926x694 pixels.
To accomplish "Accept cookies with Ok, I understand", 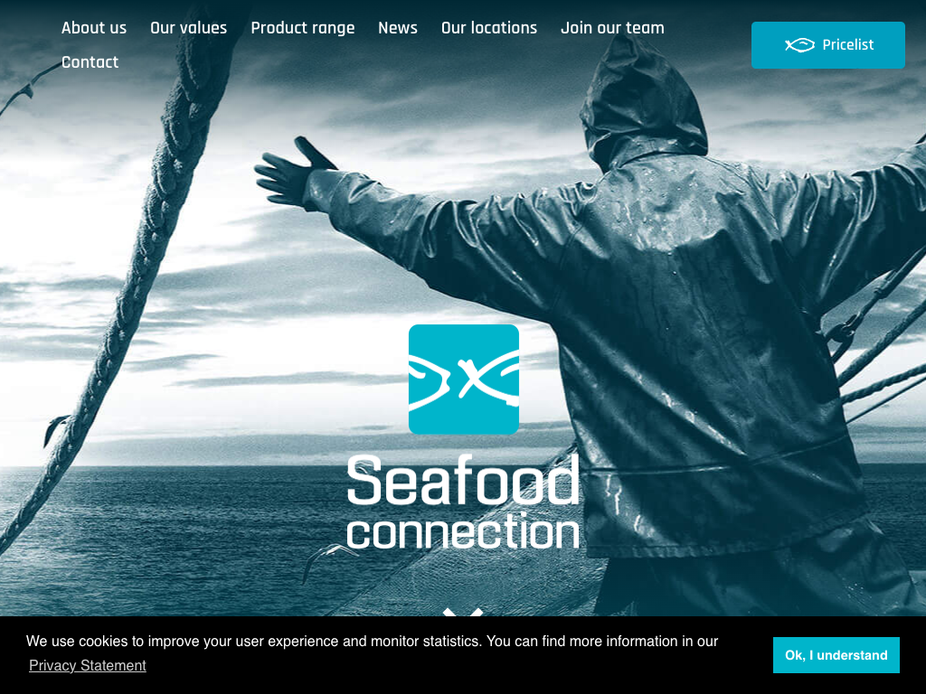I will [x=836, y=655].
